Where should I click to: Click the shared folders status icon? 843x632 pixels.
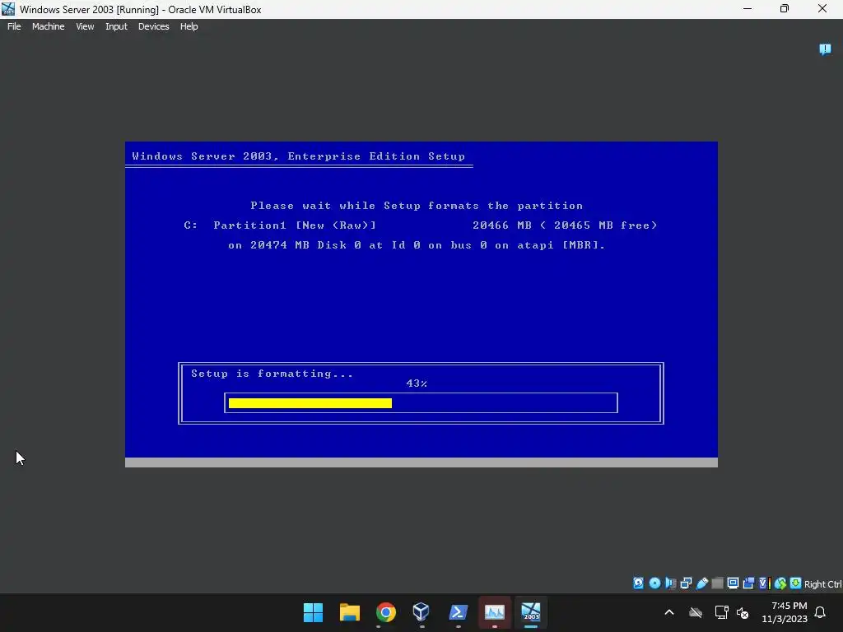717,583
